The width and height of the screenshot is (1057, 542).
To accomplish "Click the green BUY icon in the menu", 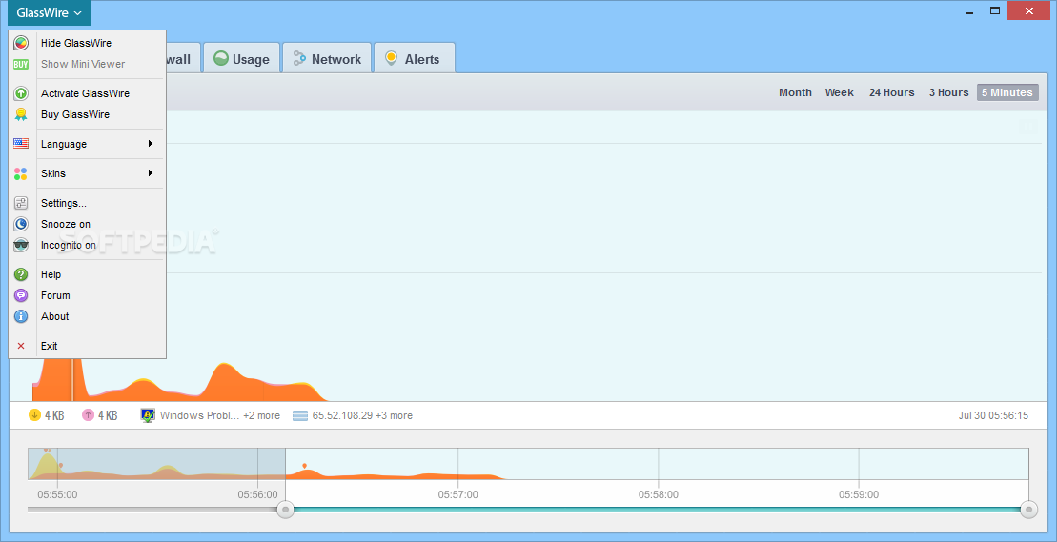I will pos(21,64).
